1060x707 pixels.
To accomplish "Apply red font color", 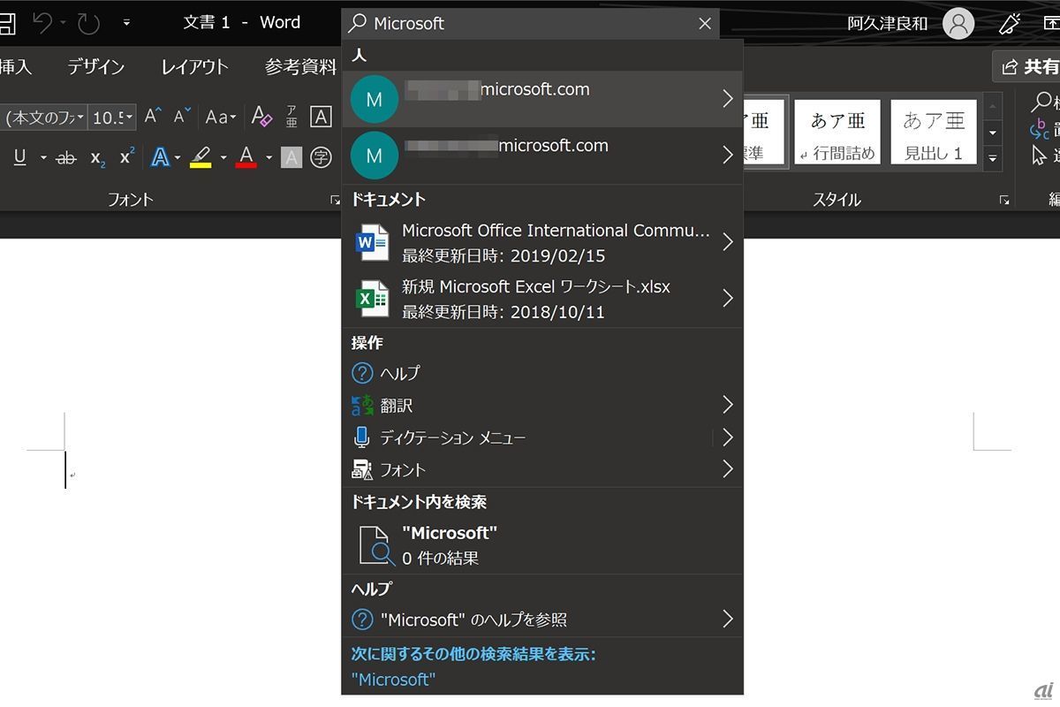I will pyautogui.click(x=246, y=157).
